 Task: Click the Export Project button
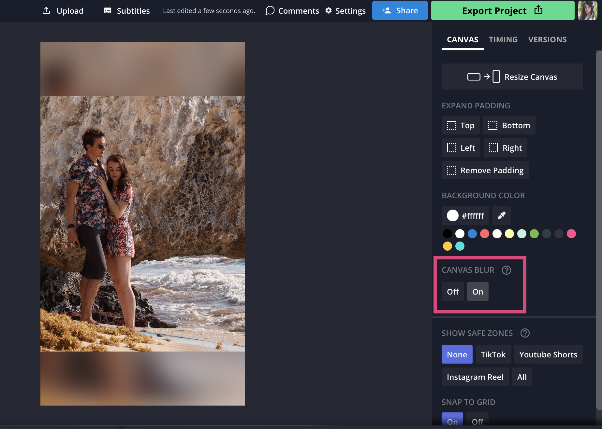tap(502, 11)
